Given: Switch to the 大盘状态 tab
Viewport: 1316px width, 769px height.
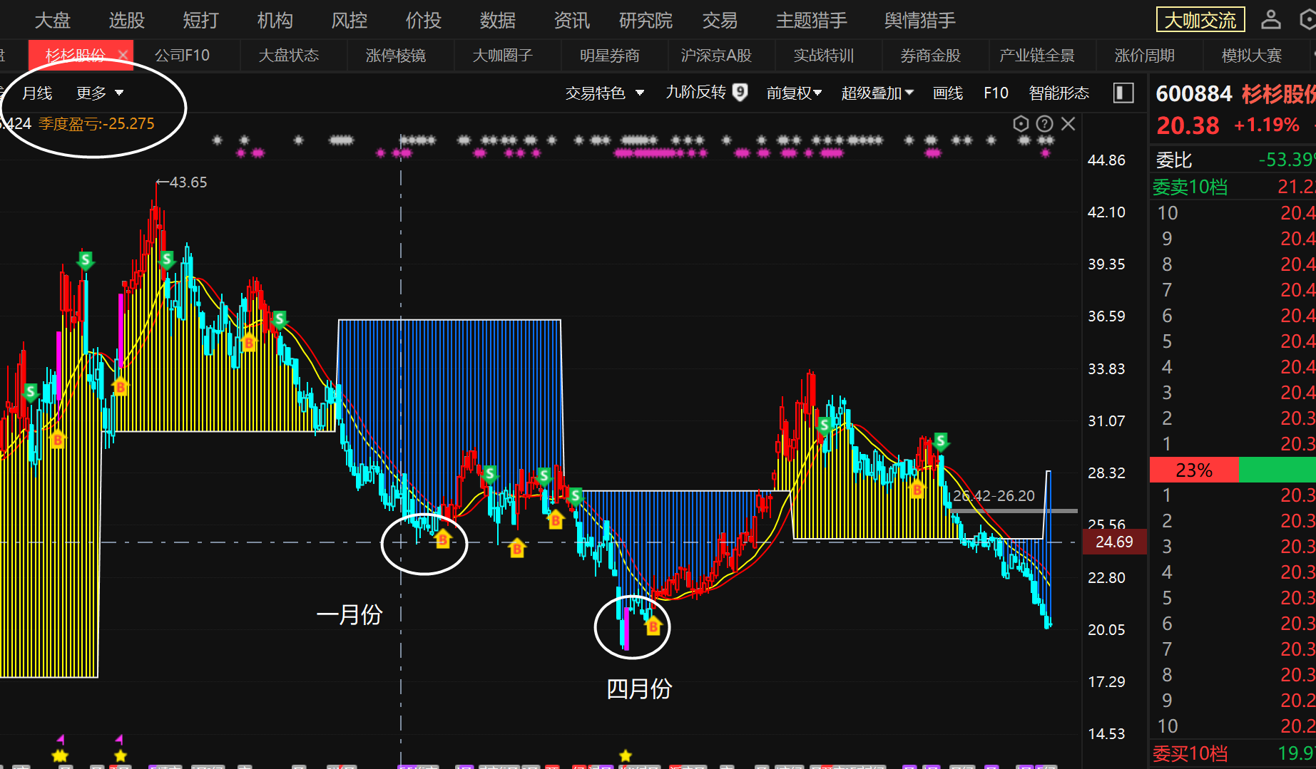Looking at the screenshot, I should [x=289, y=55].
